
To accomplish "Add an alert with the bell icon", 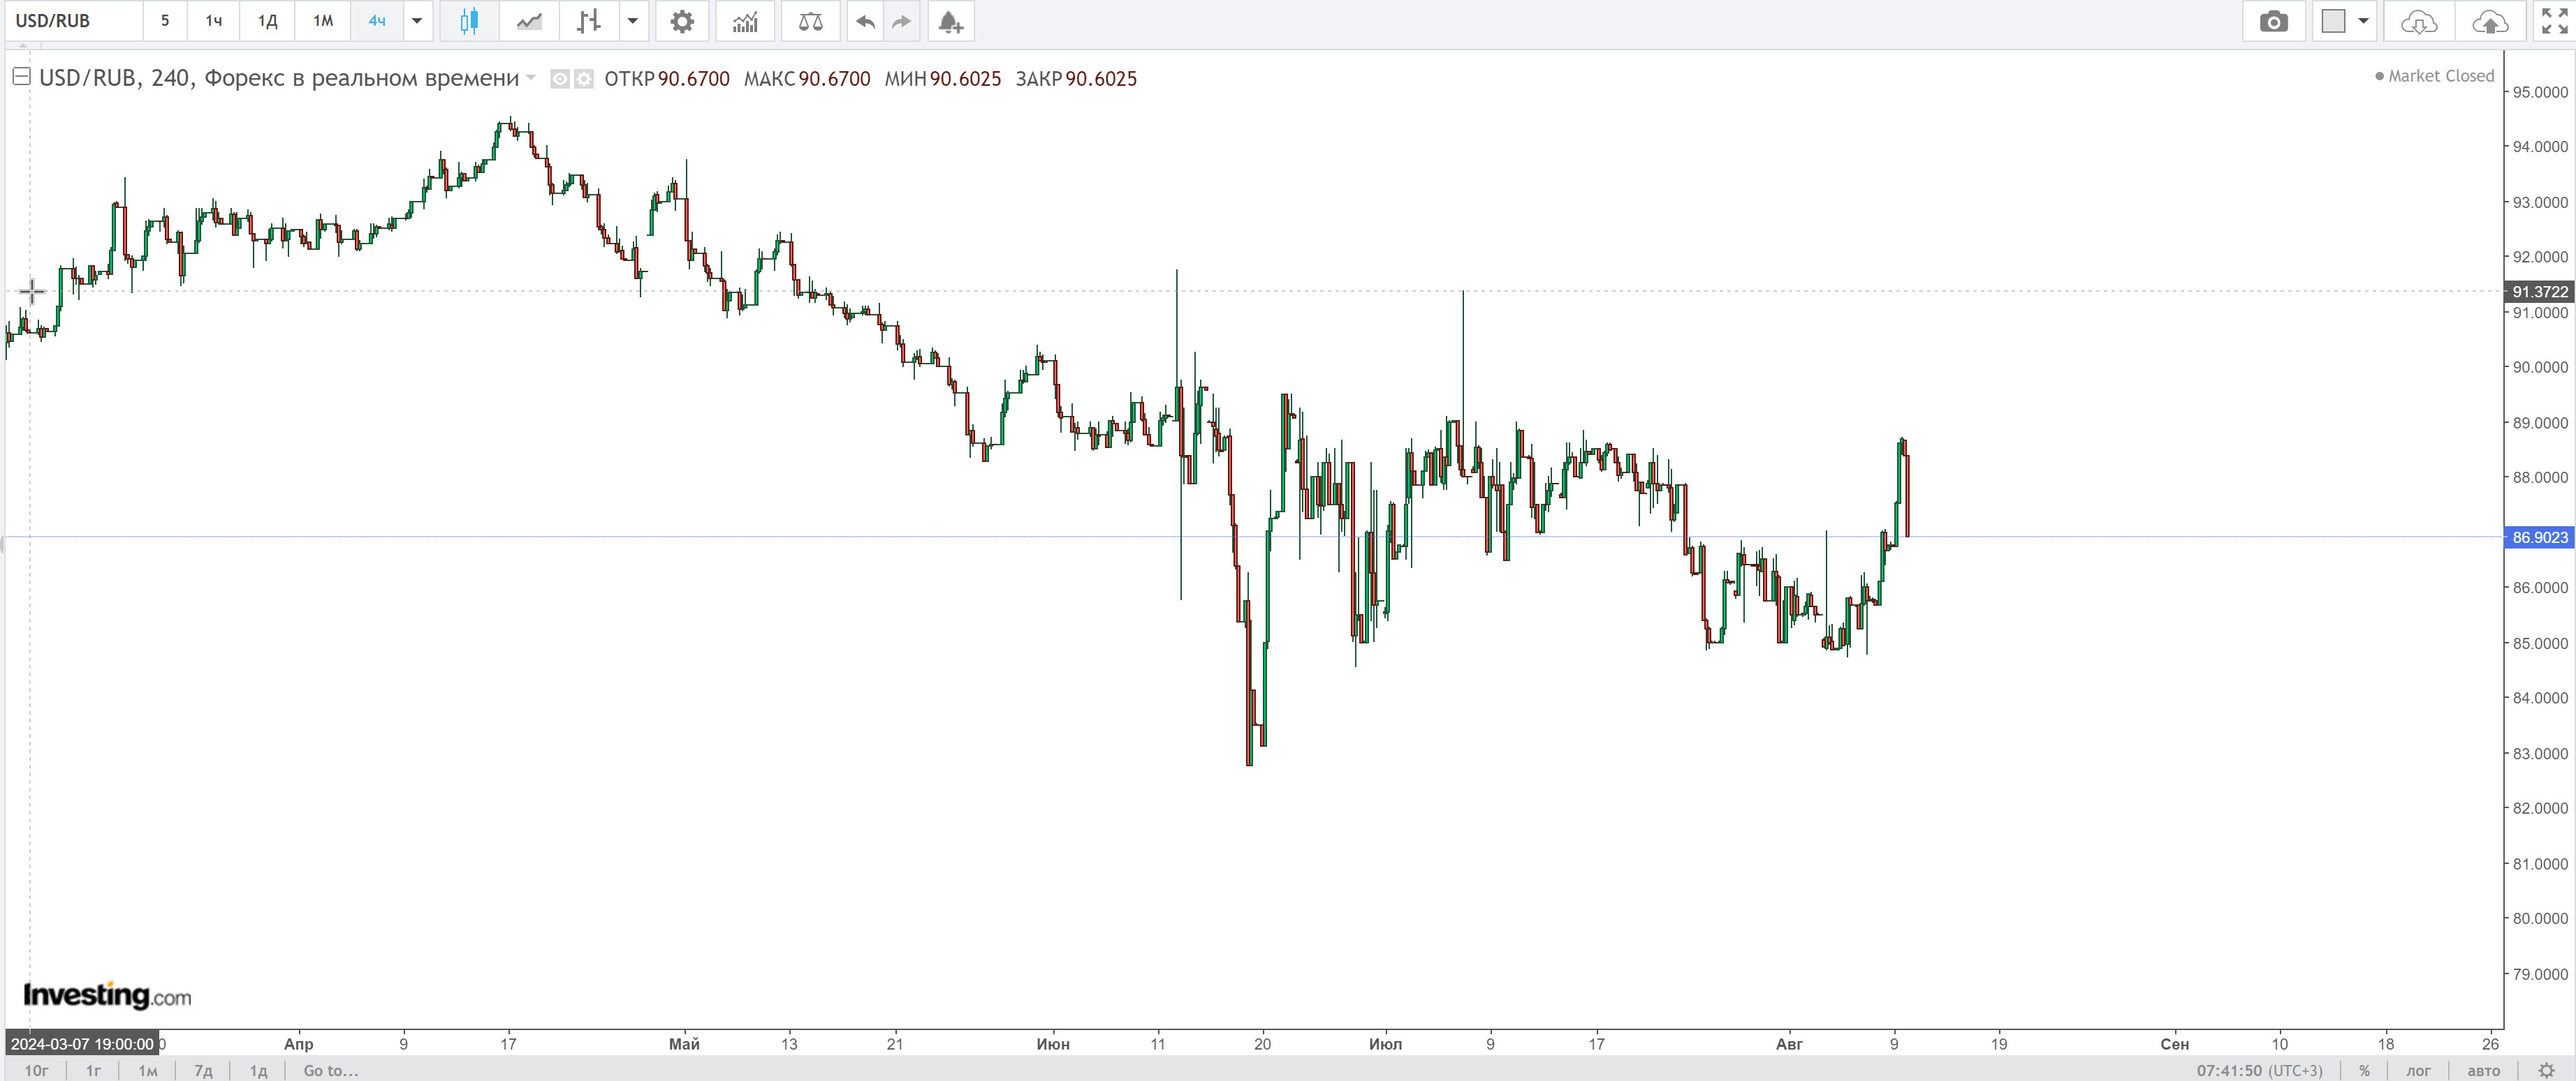I will [x=950, y=21].
